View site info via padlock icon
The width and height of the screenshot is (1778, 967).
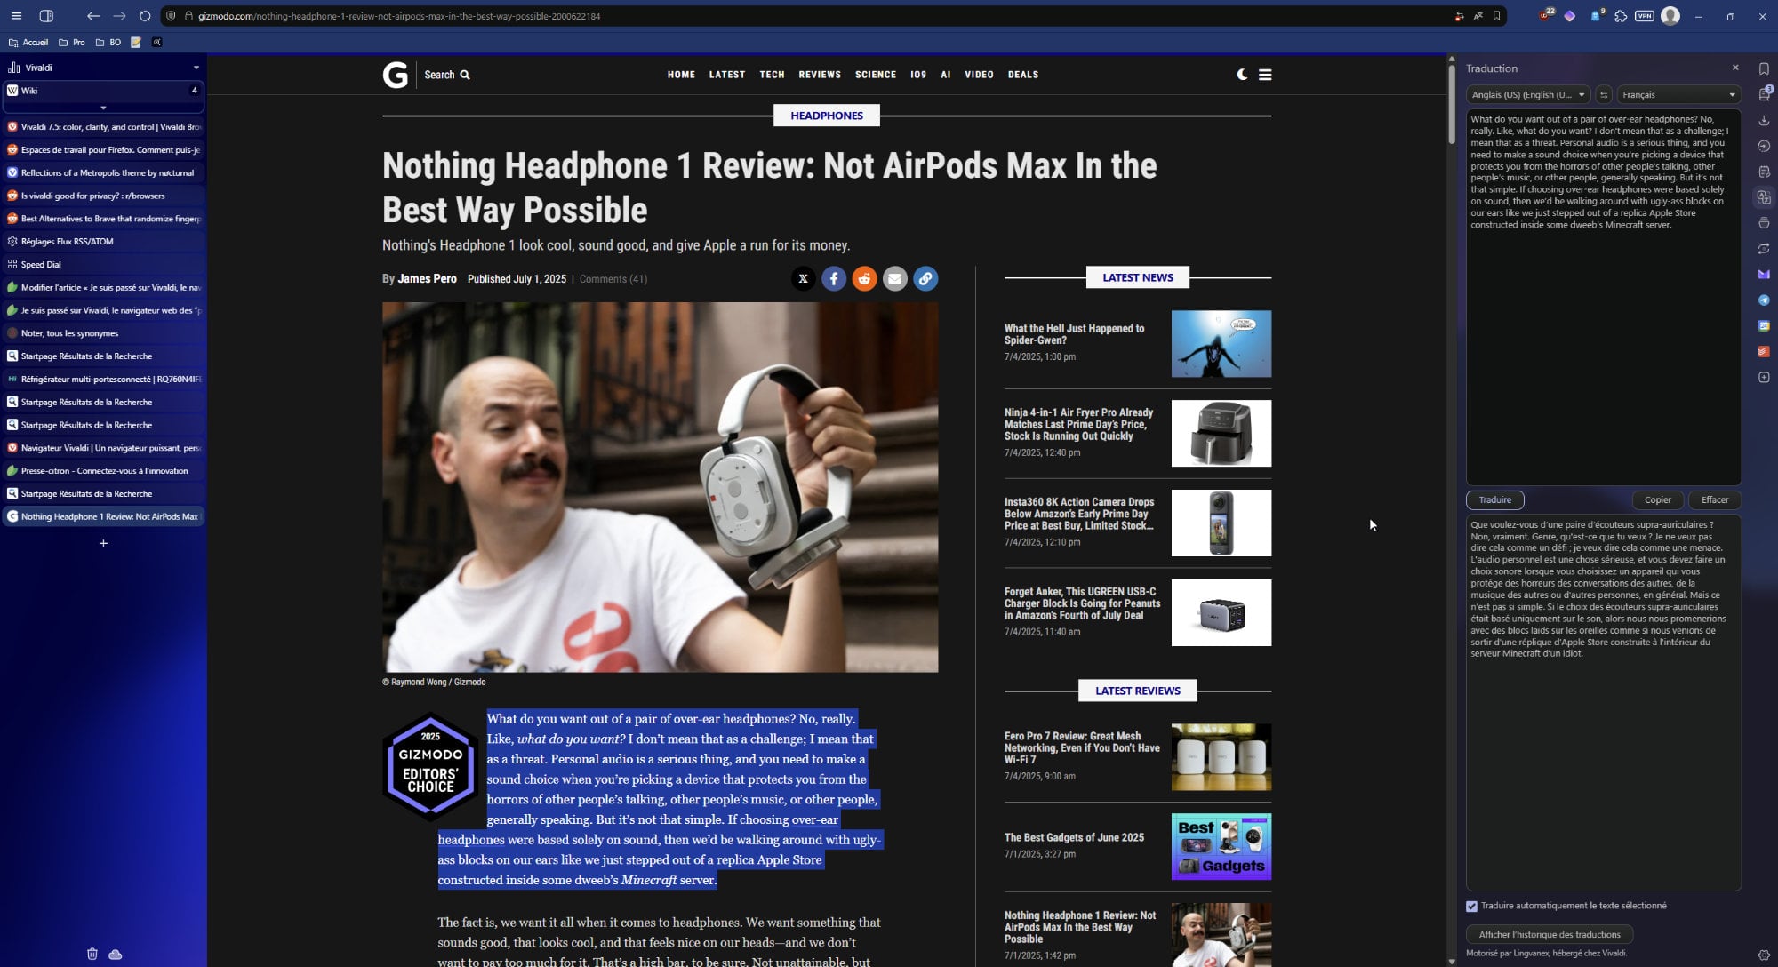pos(188,16)
